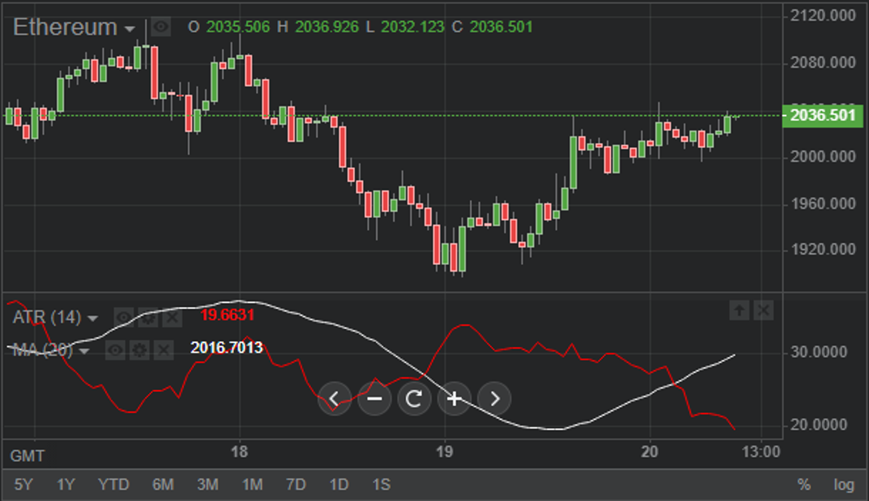Click the zoom out minus icon
This screenshot has width=869, height=501.
[x=374, y=399]
